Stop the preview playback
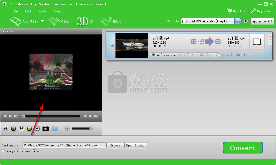Screen dimensions: 276x165 point(29,129)
